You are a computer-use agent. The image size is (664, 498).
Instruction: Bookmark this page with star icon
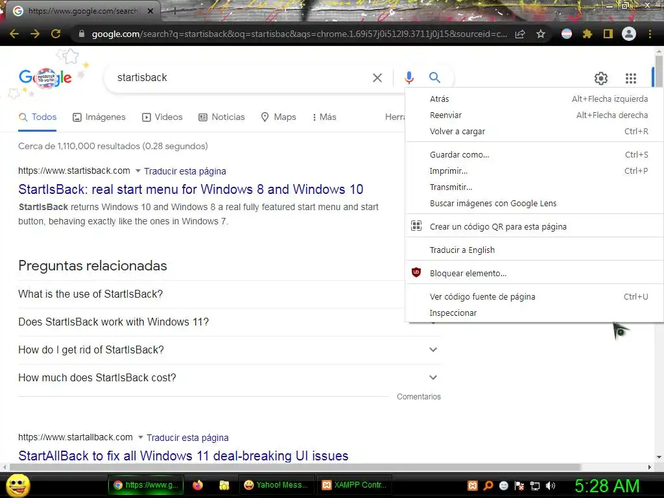541,34
